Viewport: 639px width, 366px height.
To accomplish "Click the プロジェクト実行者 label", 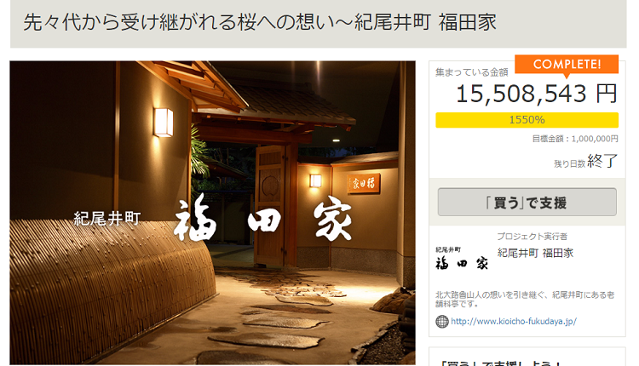I will click(x=532, y=237).
